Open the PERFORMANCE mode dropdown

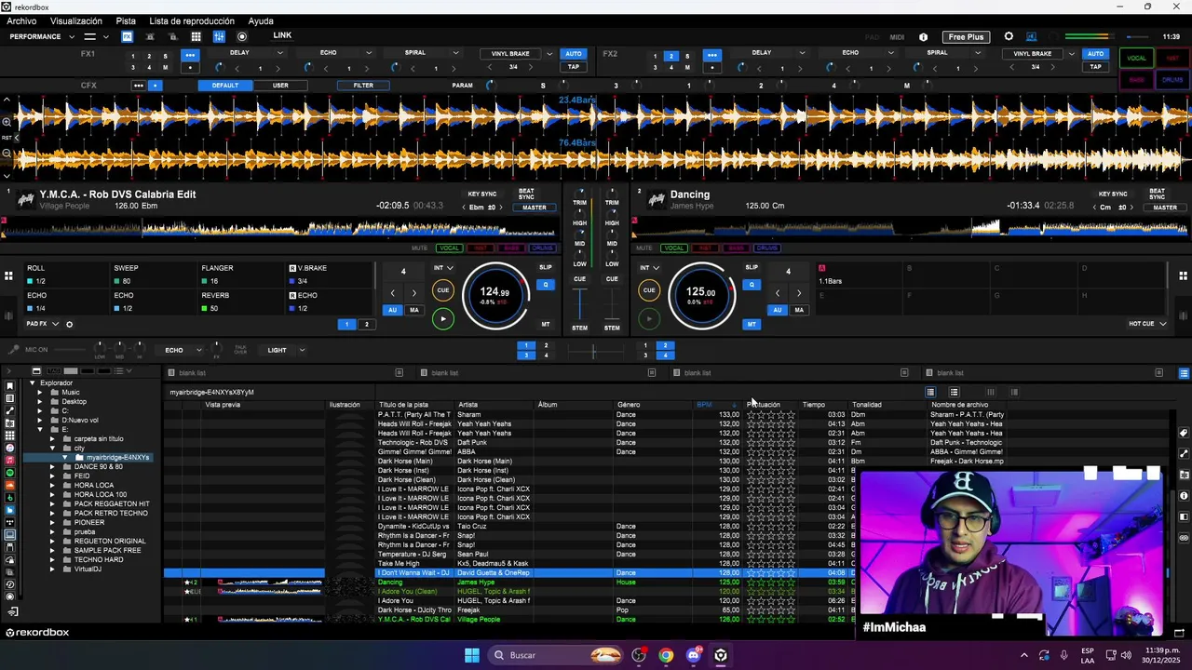pos(42,37)
